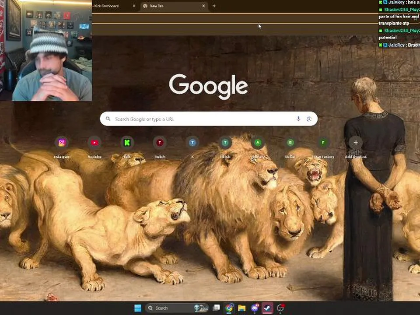Viewport: 420px width, 315px height.
Task: Open the Windows Start menu
Action: [138, 308]
